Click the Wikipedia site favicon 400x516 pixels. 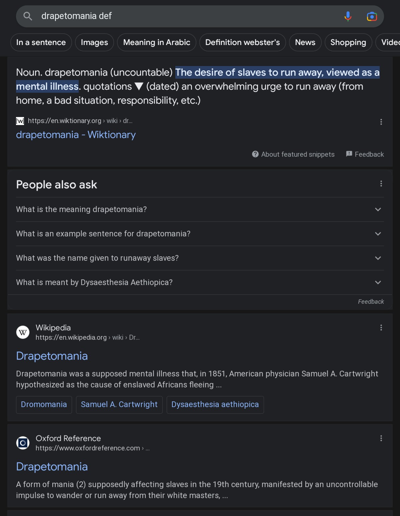pyautogui.click(x=23, y=332)
